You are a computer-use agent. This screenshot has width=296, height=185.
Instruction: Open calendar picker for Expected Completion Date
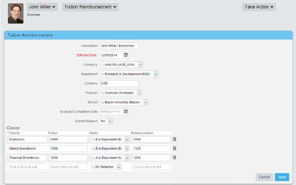tap(126, 111)
